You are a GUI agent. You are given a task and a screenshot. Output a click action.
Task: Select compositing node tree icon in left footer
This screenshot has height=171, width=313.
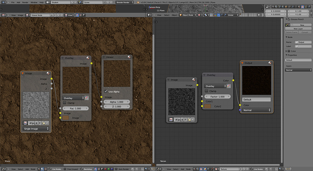[x=42, y=169]
